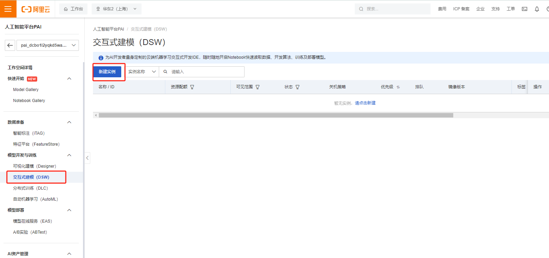Click the 排队 column header
549x258 pixels.
[419, 87]
